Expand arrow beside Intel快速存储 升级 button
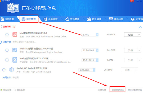 139,60
